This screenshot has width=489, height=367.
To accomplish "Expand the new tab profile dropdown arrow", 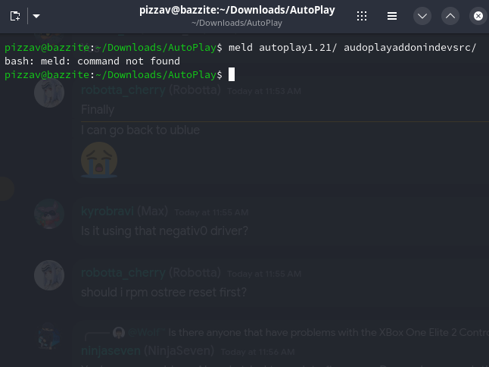I will tap(36, 16).
